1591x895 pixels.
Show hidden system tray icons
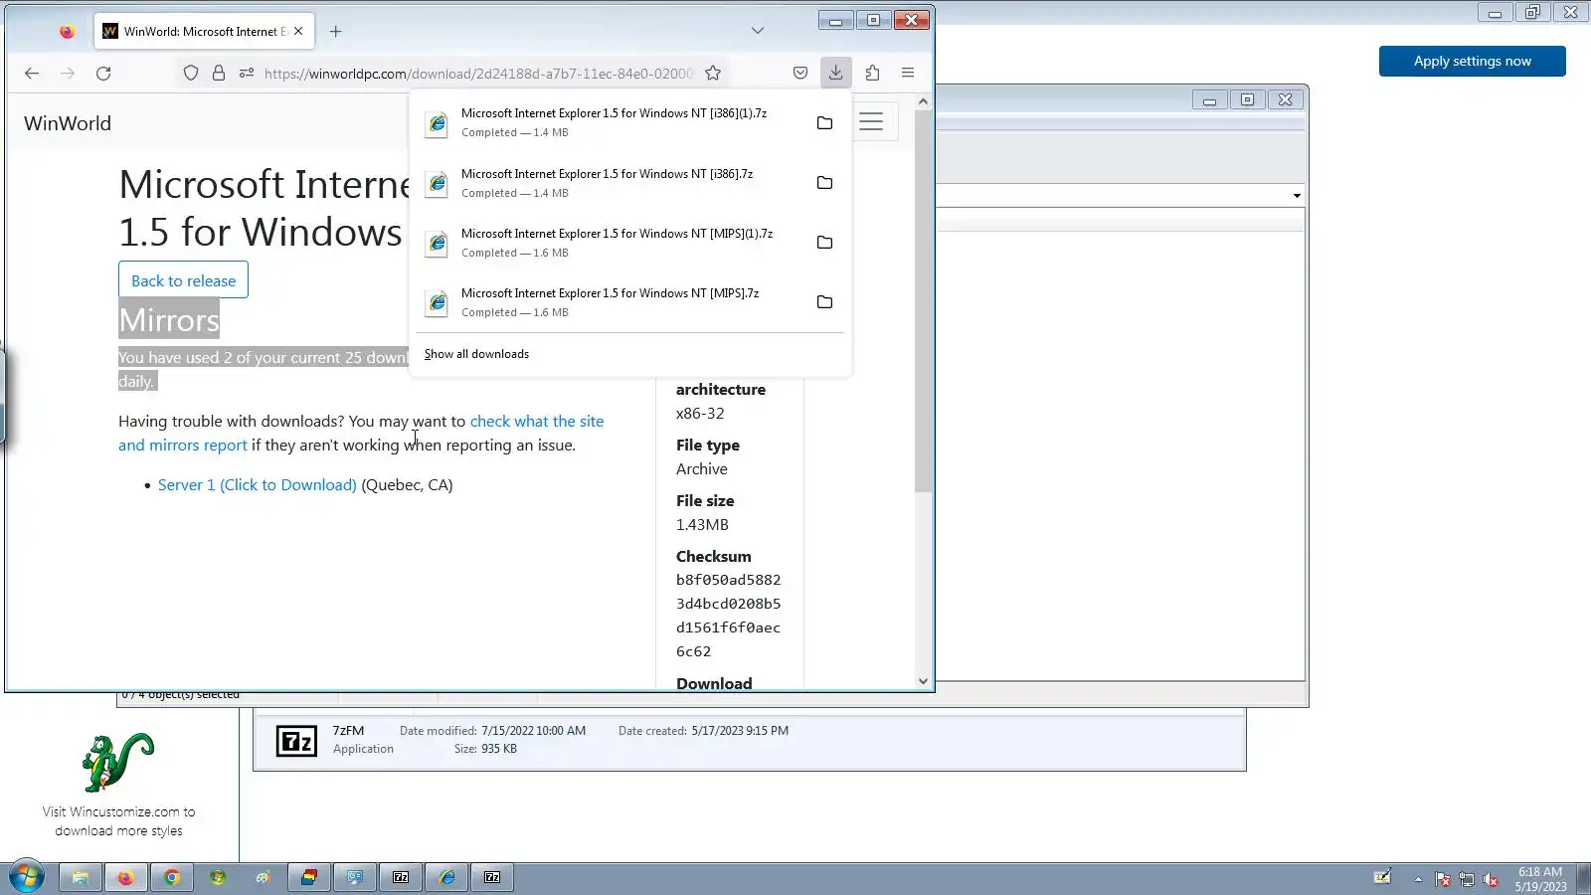[1418, 879]
